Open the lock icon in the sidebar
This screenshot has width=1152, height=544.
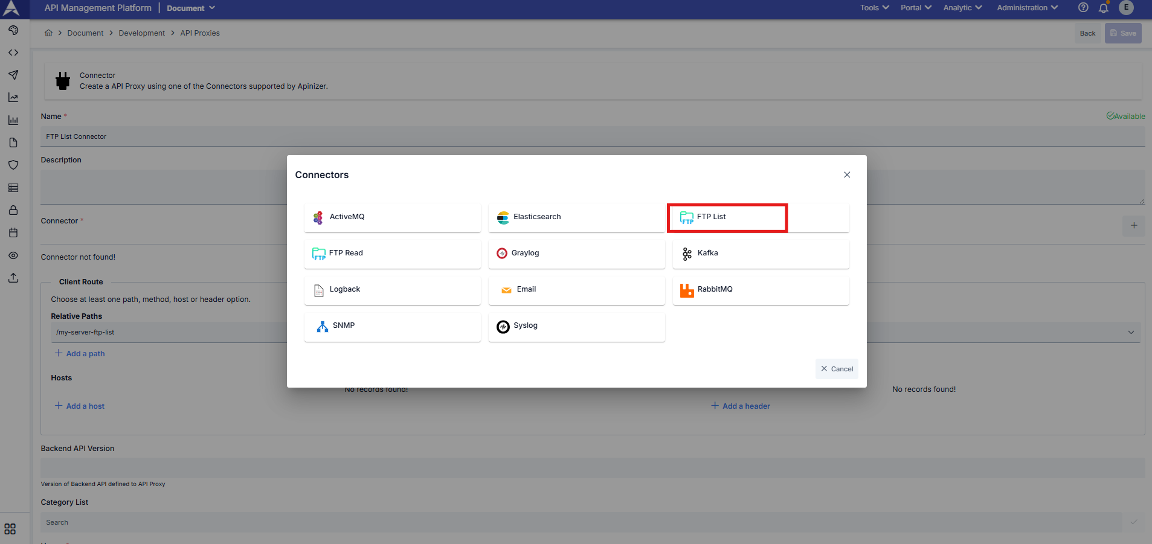(13, 210)
